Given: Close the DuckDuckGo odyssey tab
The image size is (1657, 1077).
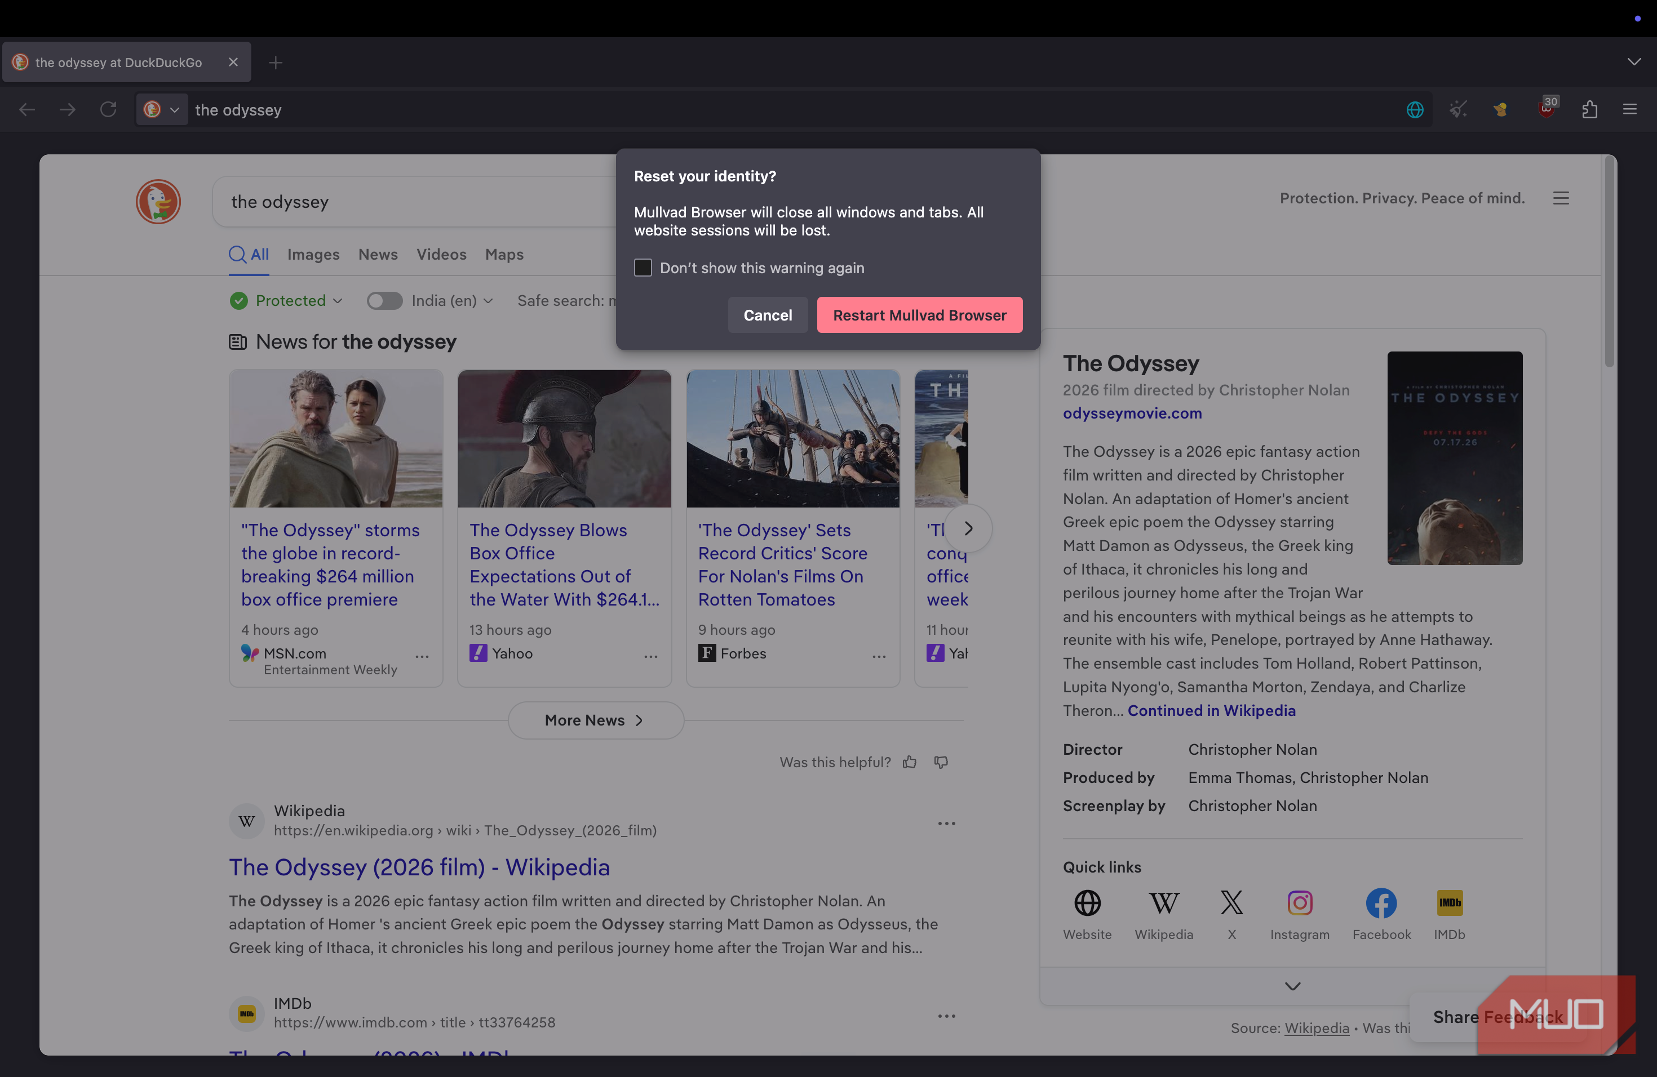Looking at the screenshot, I should [233, 63].
